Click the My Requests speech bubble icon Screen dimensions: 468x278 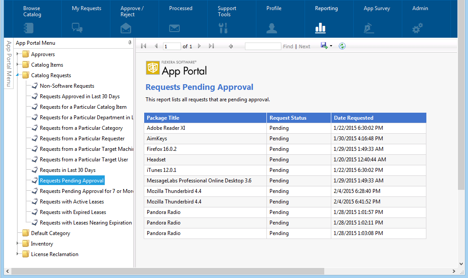point(77,28)
